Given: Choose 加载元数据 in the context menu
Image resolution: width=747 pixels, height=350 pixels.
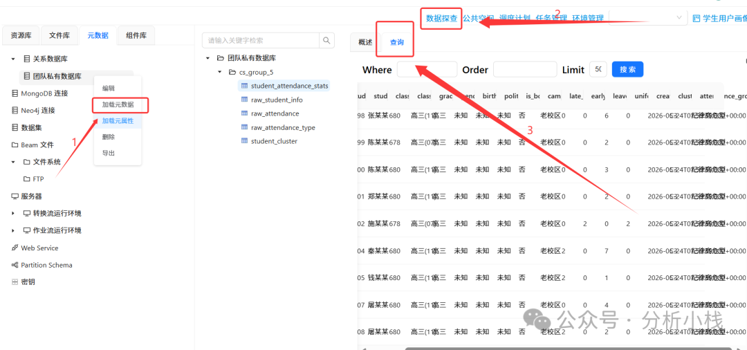Looking at the screenshot, I should point(118,104).
